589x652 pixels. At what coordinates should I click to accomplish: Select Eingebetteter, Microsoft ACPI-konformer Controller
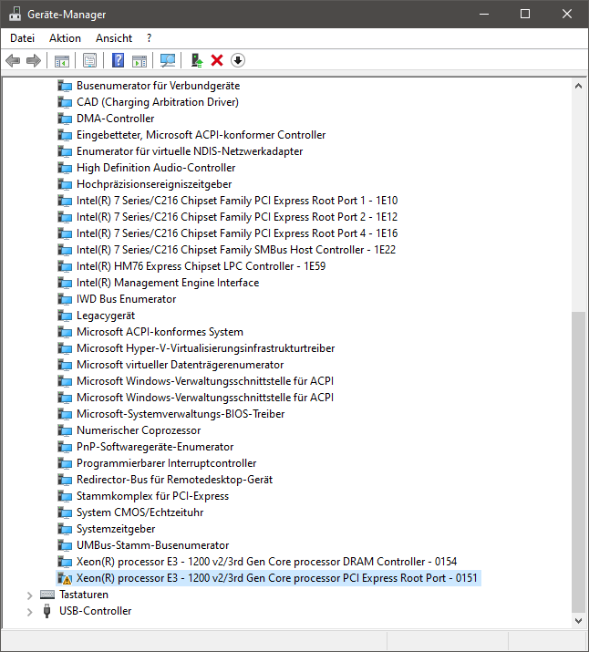coord(201,135)
